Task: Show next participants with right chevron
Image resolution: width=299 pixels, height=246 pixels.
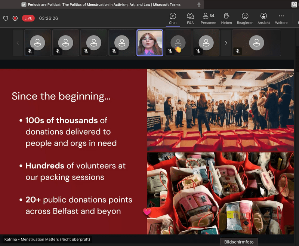Action: (x=226, y=43)
